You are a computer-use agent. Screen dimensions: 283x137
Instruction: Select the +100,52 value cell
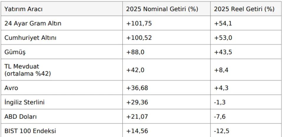[139, 38]
